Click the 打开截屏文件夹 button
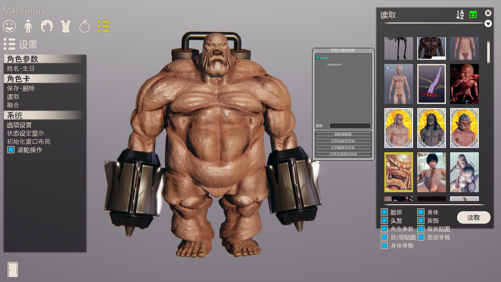This screenshot has width=501, height=282. click(x=343, y=148)
